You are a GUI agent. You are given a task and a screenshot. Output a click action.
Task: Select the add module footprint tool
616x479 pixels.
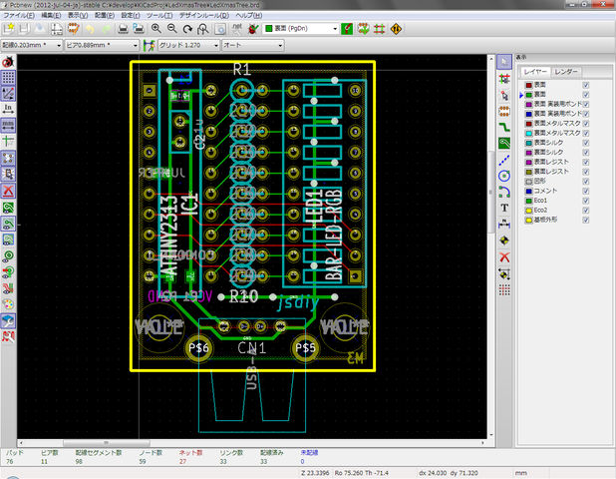point(504,111)
